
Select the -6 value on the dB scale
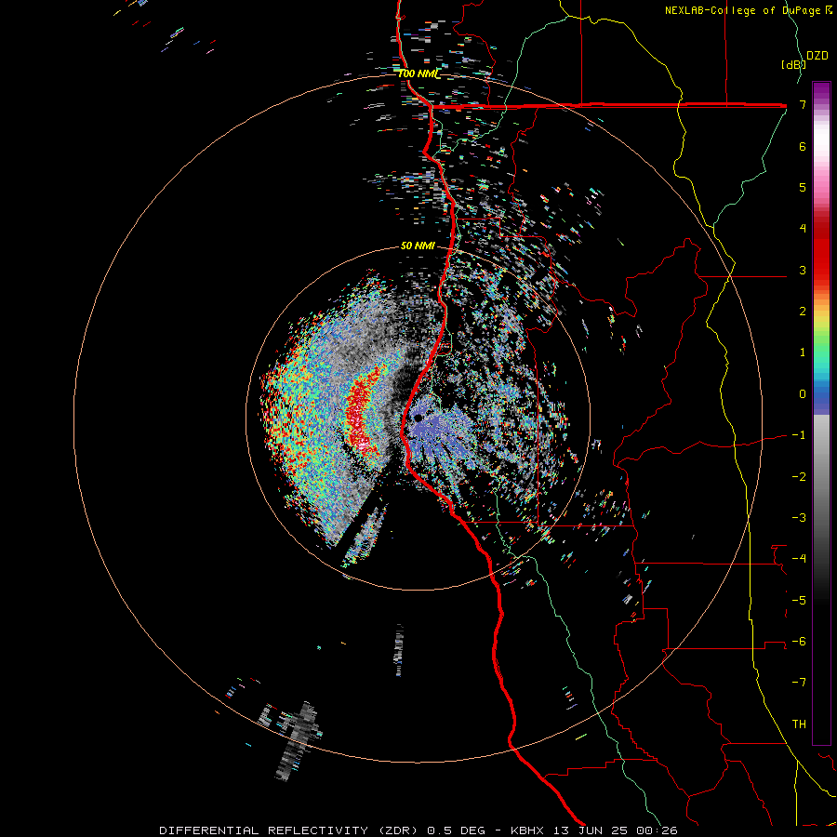799,642
